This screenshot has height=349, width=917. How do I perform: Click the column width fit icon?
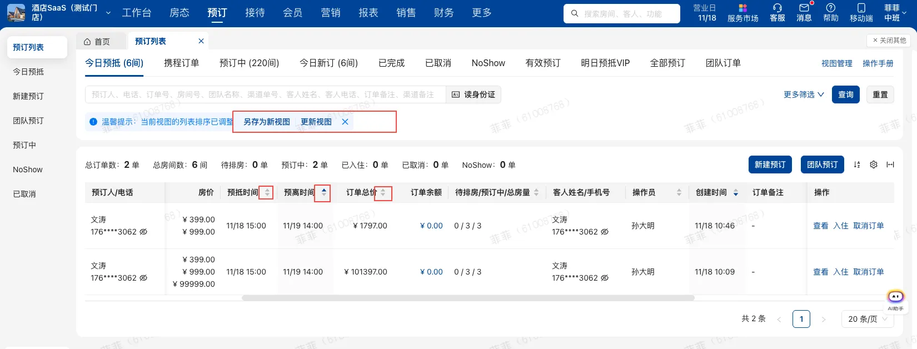[890, 164]
